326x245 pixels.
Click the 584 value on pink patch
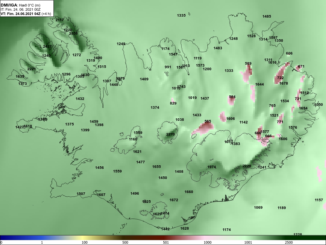232,97
